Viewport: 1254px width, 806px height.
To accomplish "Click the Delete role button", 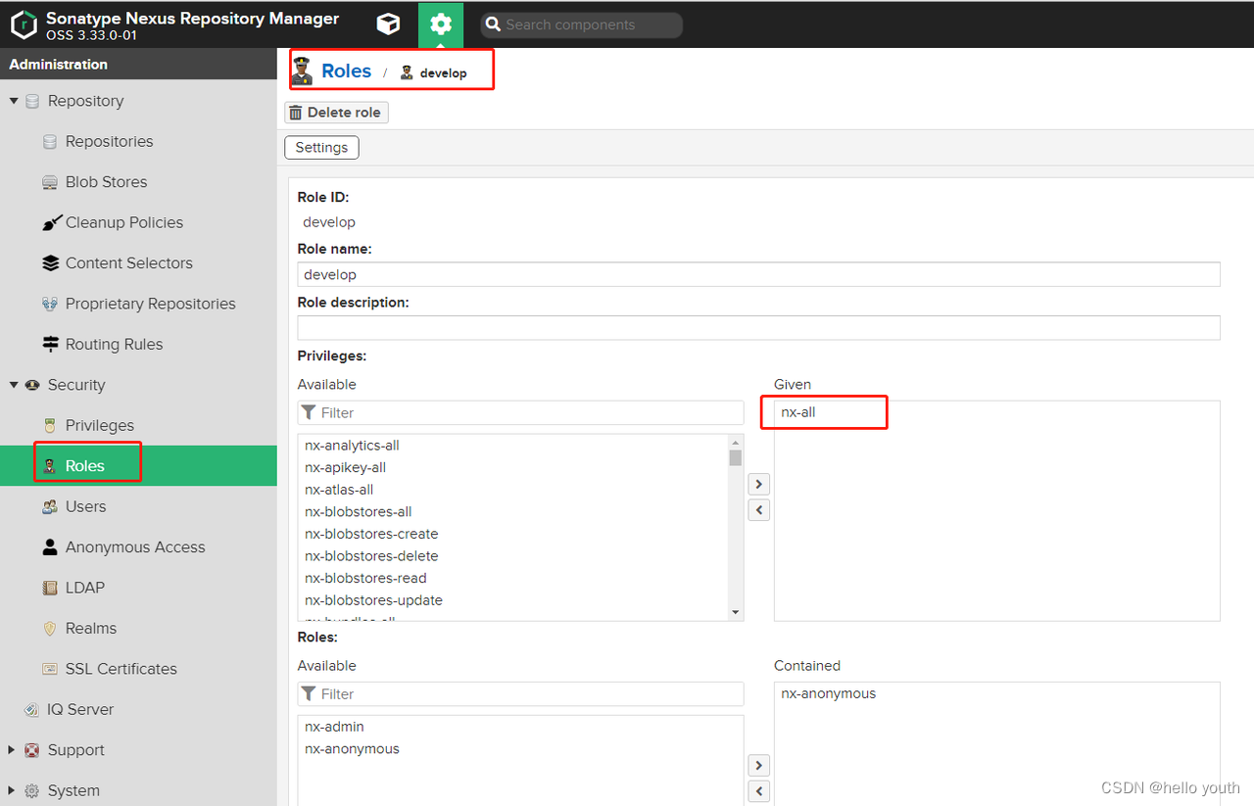I will click(336, 112).
